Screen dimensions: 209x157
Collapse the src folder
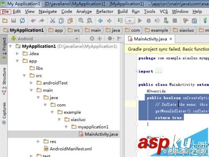(x=24, y=76)
